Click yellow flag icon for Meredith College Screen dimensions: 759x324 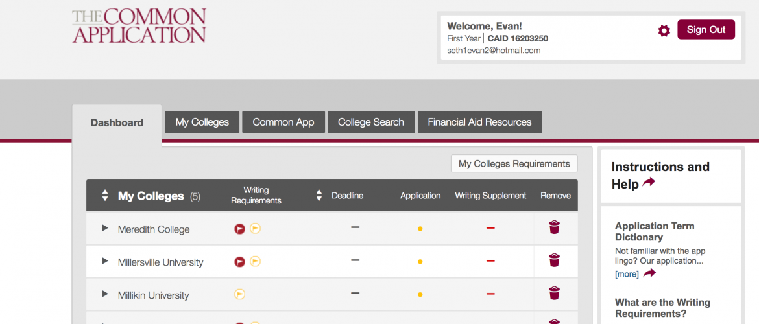(x=255, y=228)
